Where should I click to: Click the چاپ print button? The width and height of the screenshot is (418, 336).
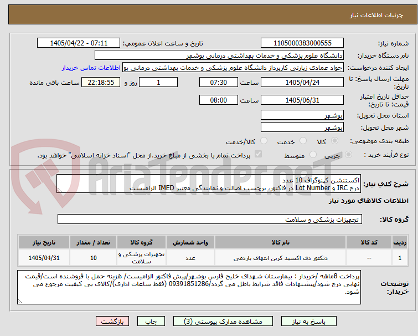point(151,322)
